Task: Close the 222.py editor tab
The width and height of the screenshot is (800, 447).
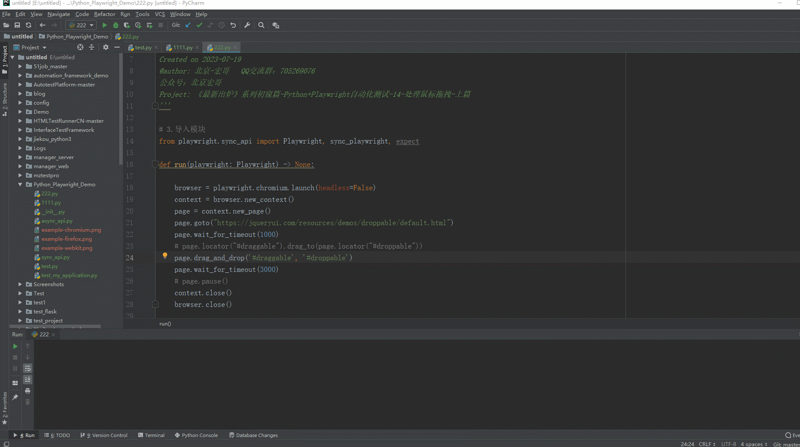Action: pyautogui.click(x=235, y=48)
